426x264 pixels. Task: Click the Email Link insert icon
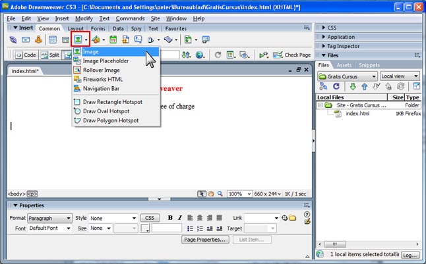(26, 40)
